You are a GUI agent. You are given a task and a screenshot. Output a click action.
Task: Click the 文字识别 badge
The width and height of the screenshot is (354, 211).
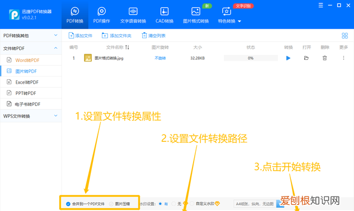[x=243, y=6]
